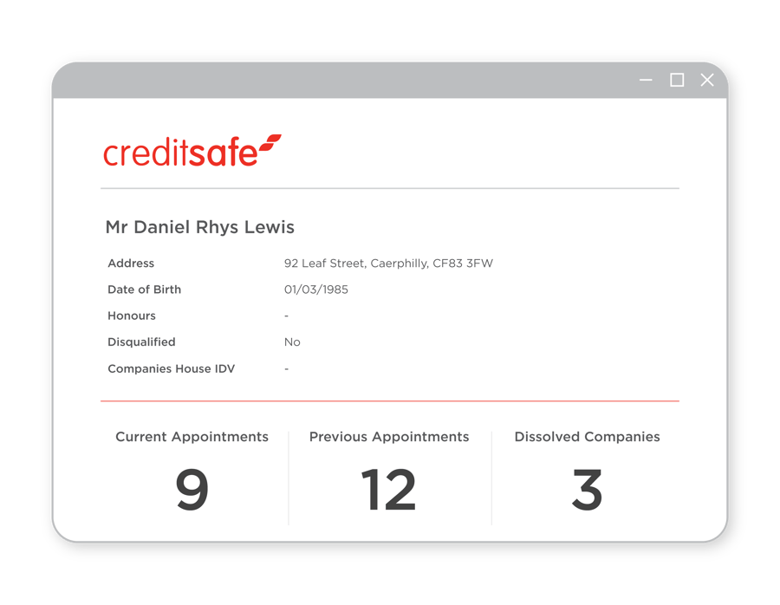Select the date 01/03/1985
The width and height of the screenshot is (780, 605).
click(x=315, y=289)
